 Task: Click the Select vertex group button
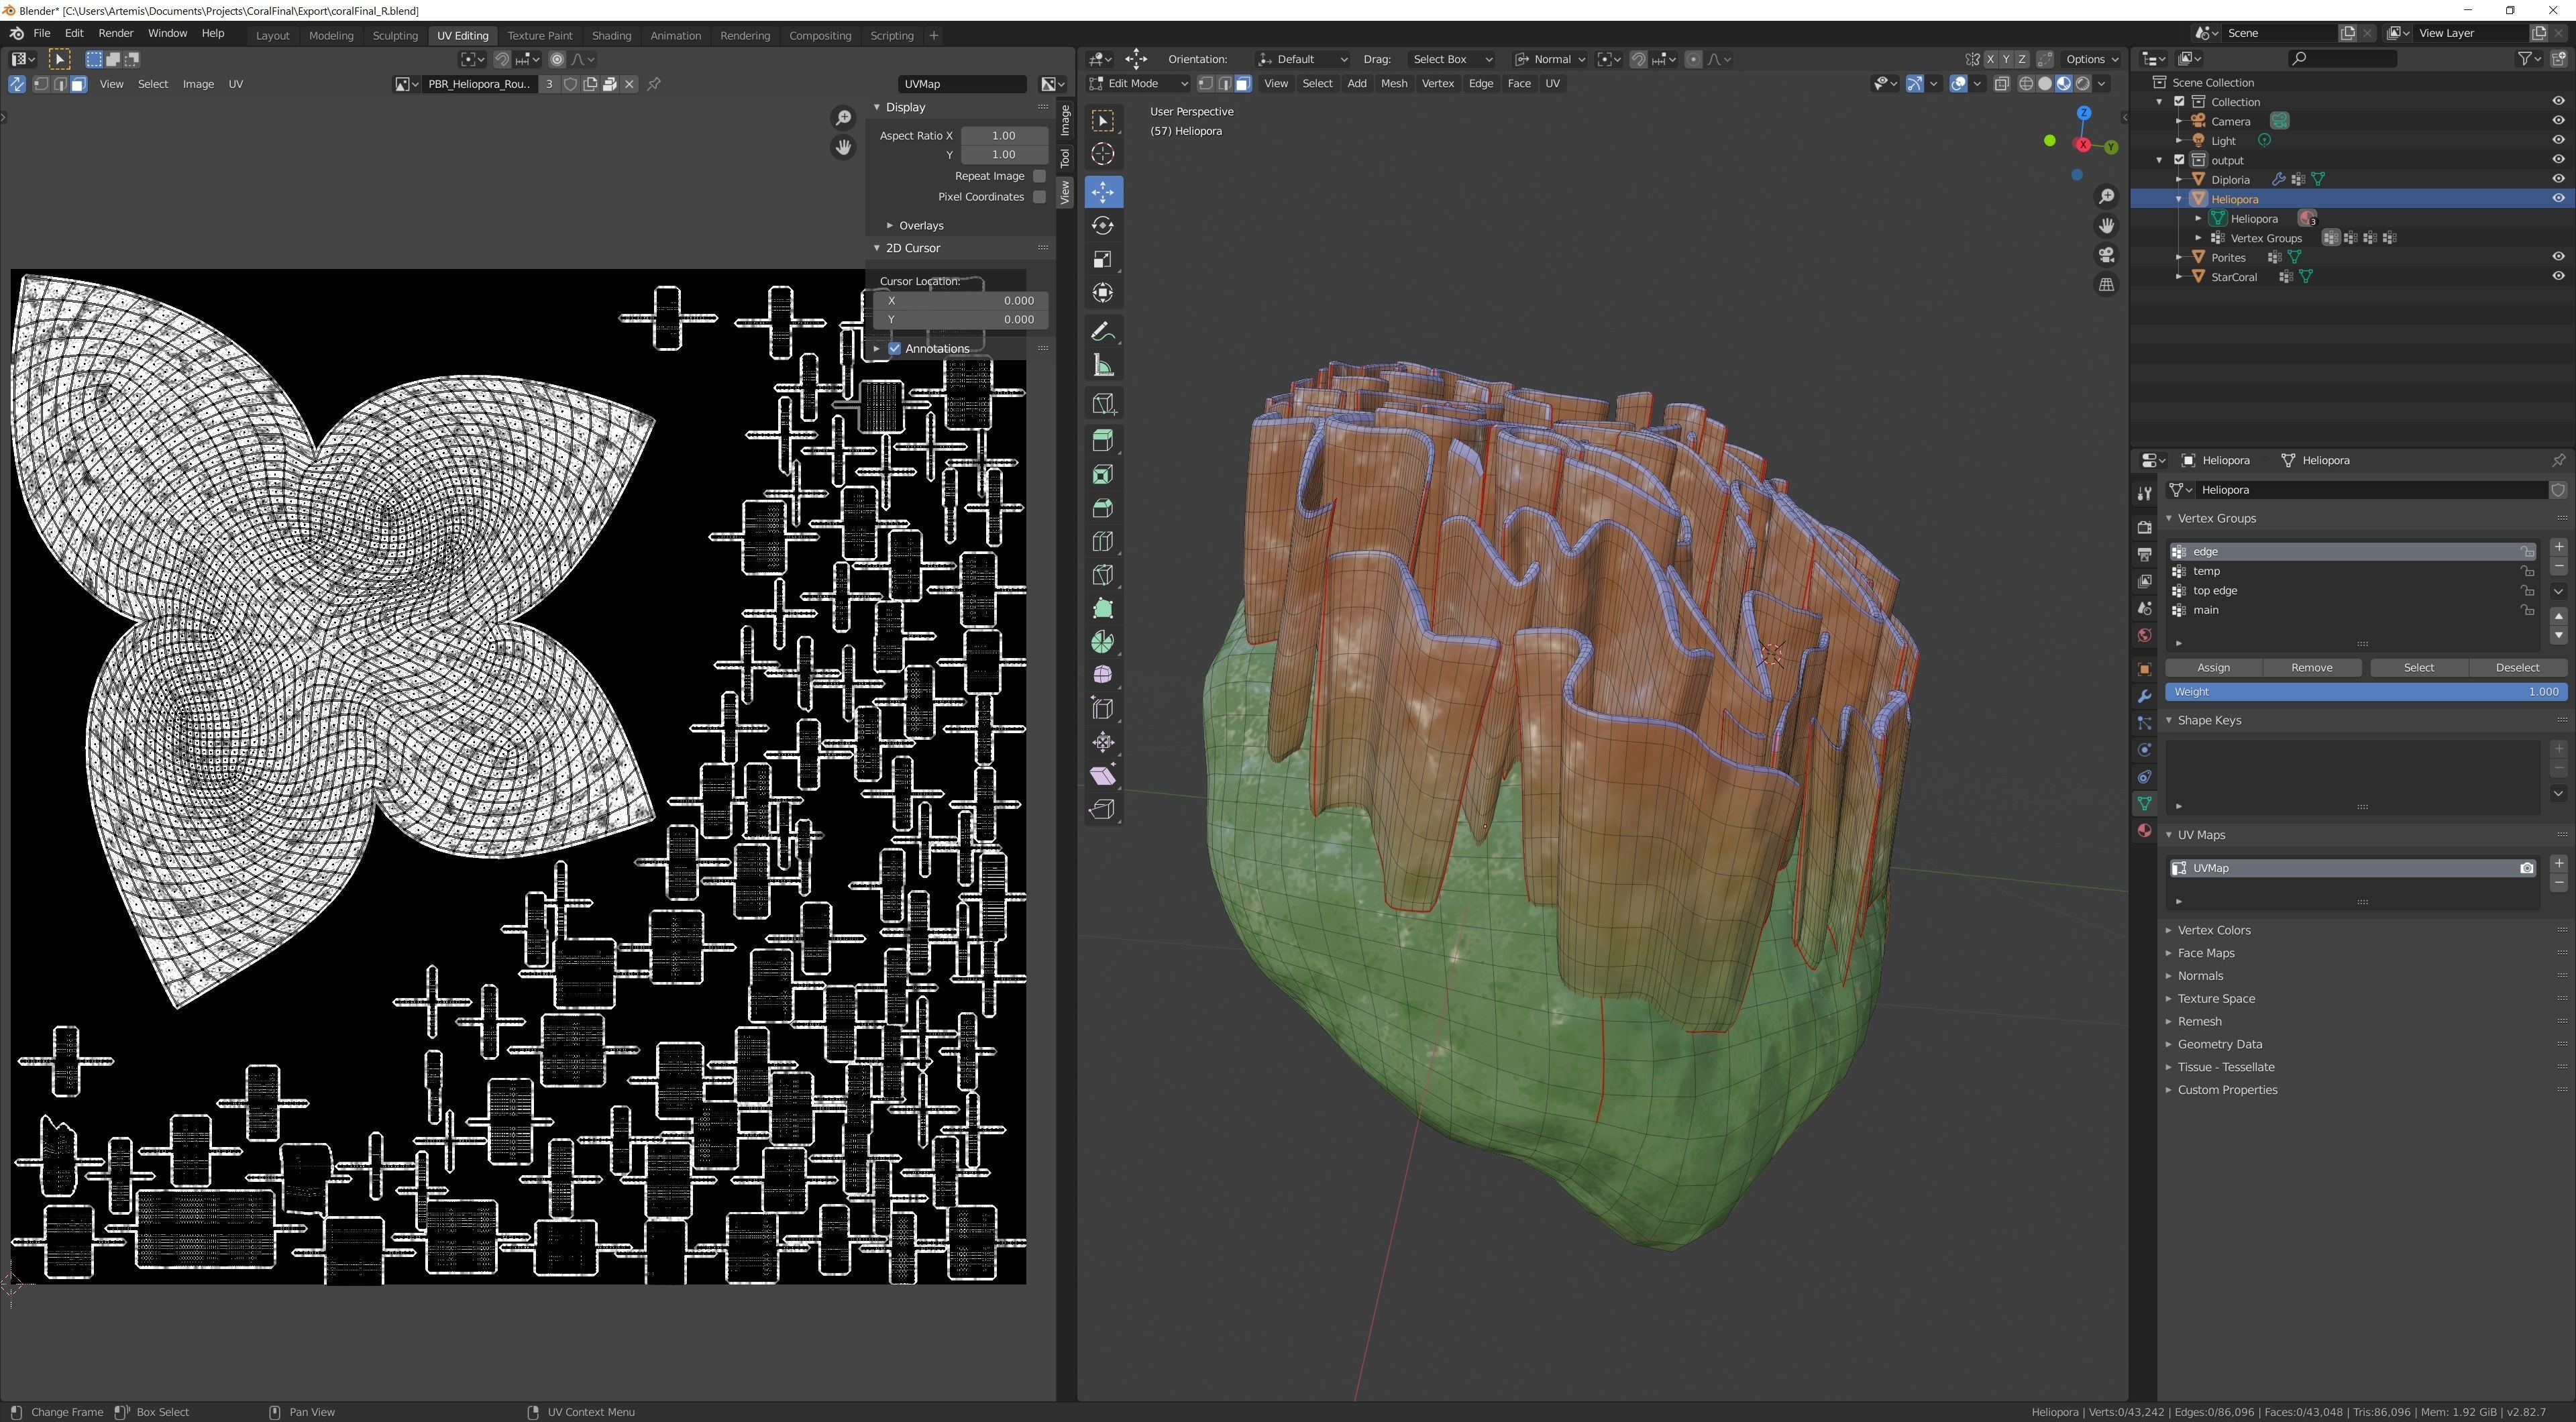(x=2418, y=668)
